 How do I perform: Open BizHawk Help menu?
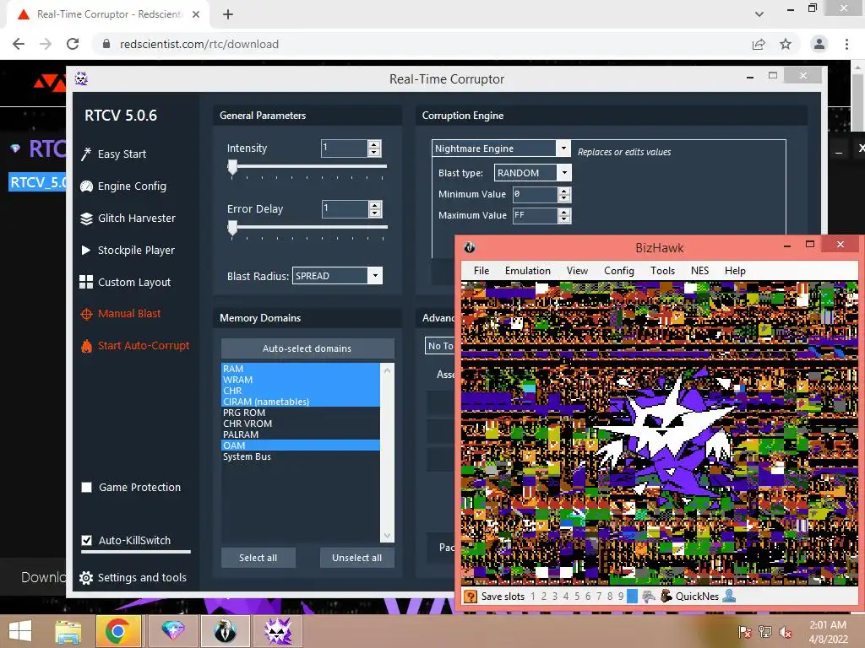tap(735, 271)
